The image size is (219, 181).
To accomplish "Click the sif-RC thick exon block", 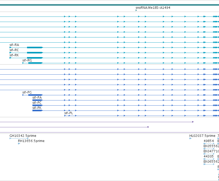I will (x=35, y=53).
